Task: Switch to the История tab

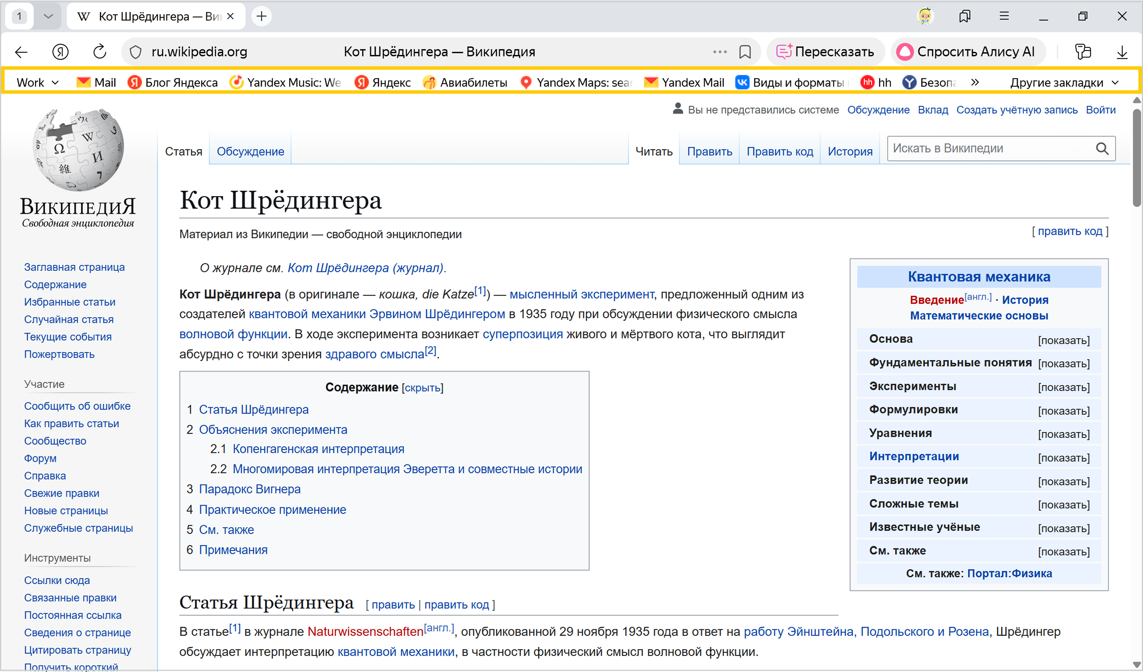Action: [850, 151]
